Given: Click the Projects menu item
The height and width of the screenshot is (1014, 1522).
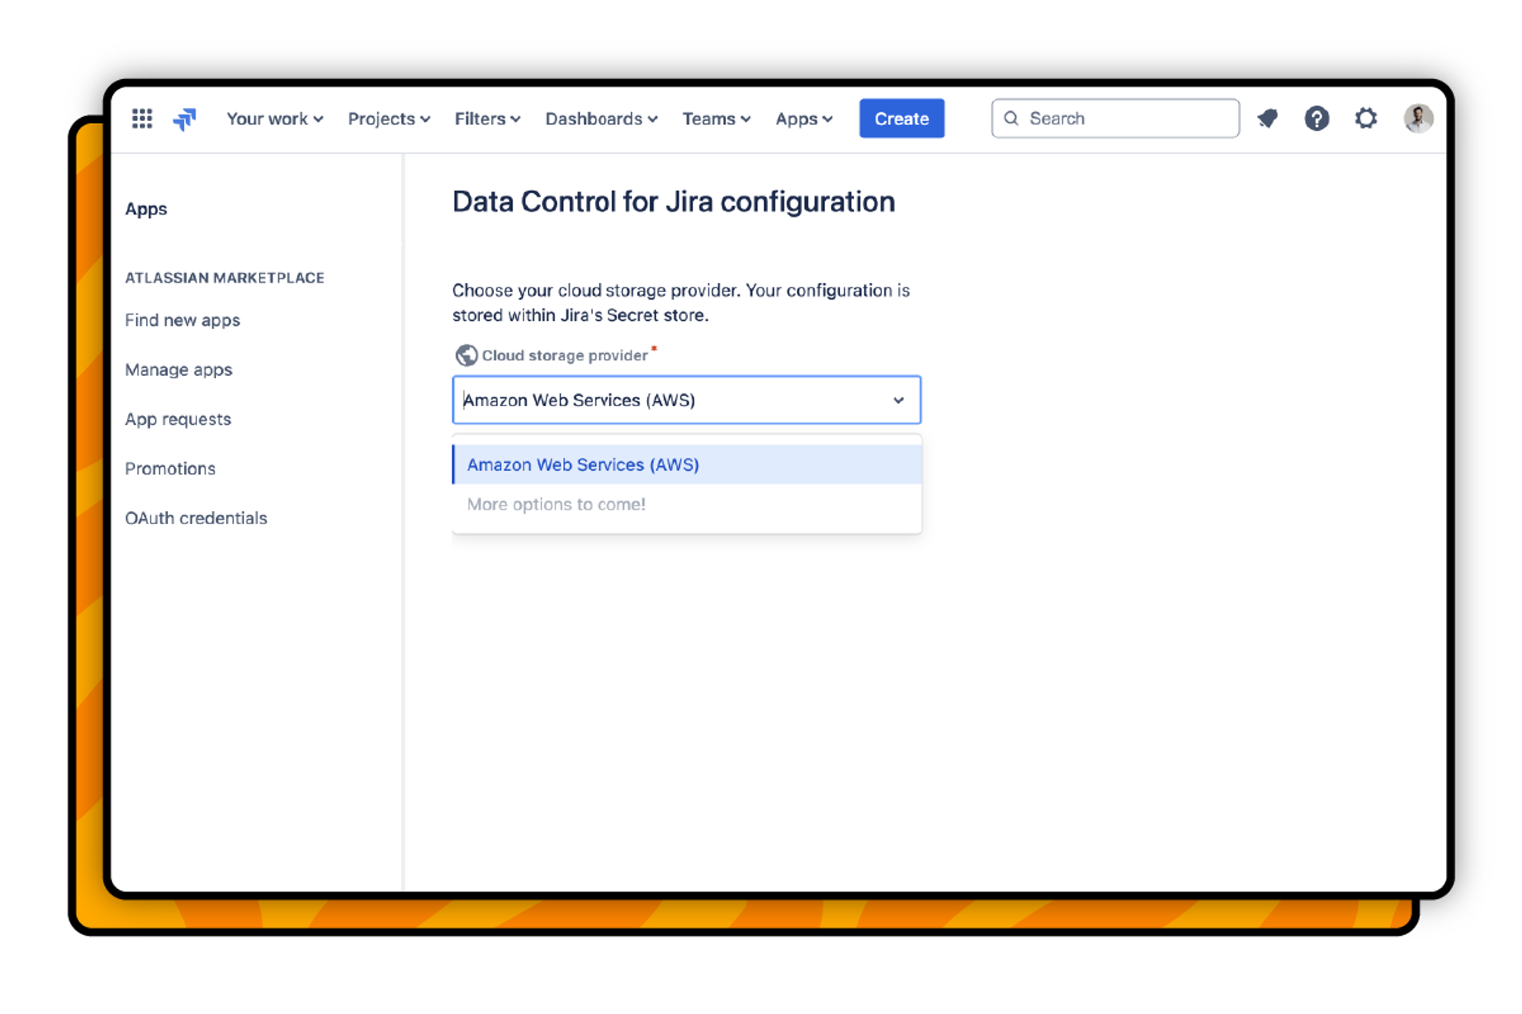Looking at the screenshot, I should (x=385, y=119).
